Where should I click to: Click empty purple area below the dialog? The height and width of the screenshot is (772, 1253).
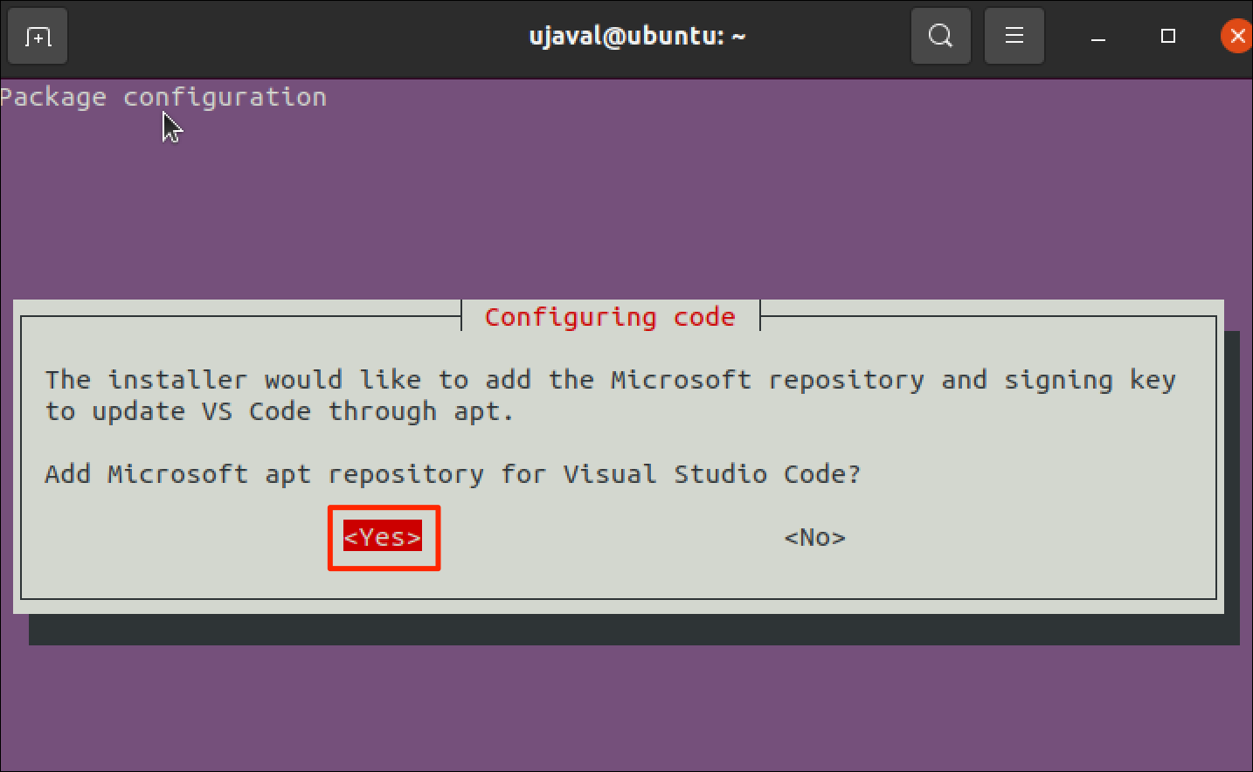(x=626, y=707)
